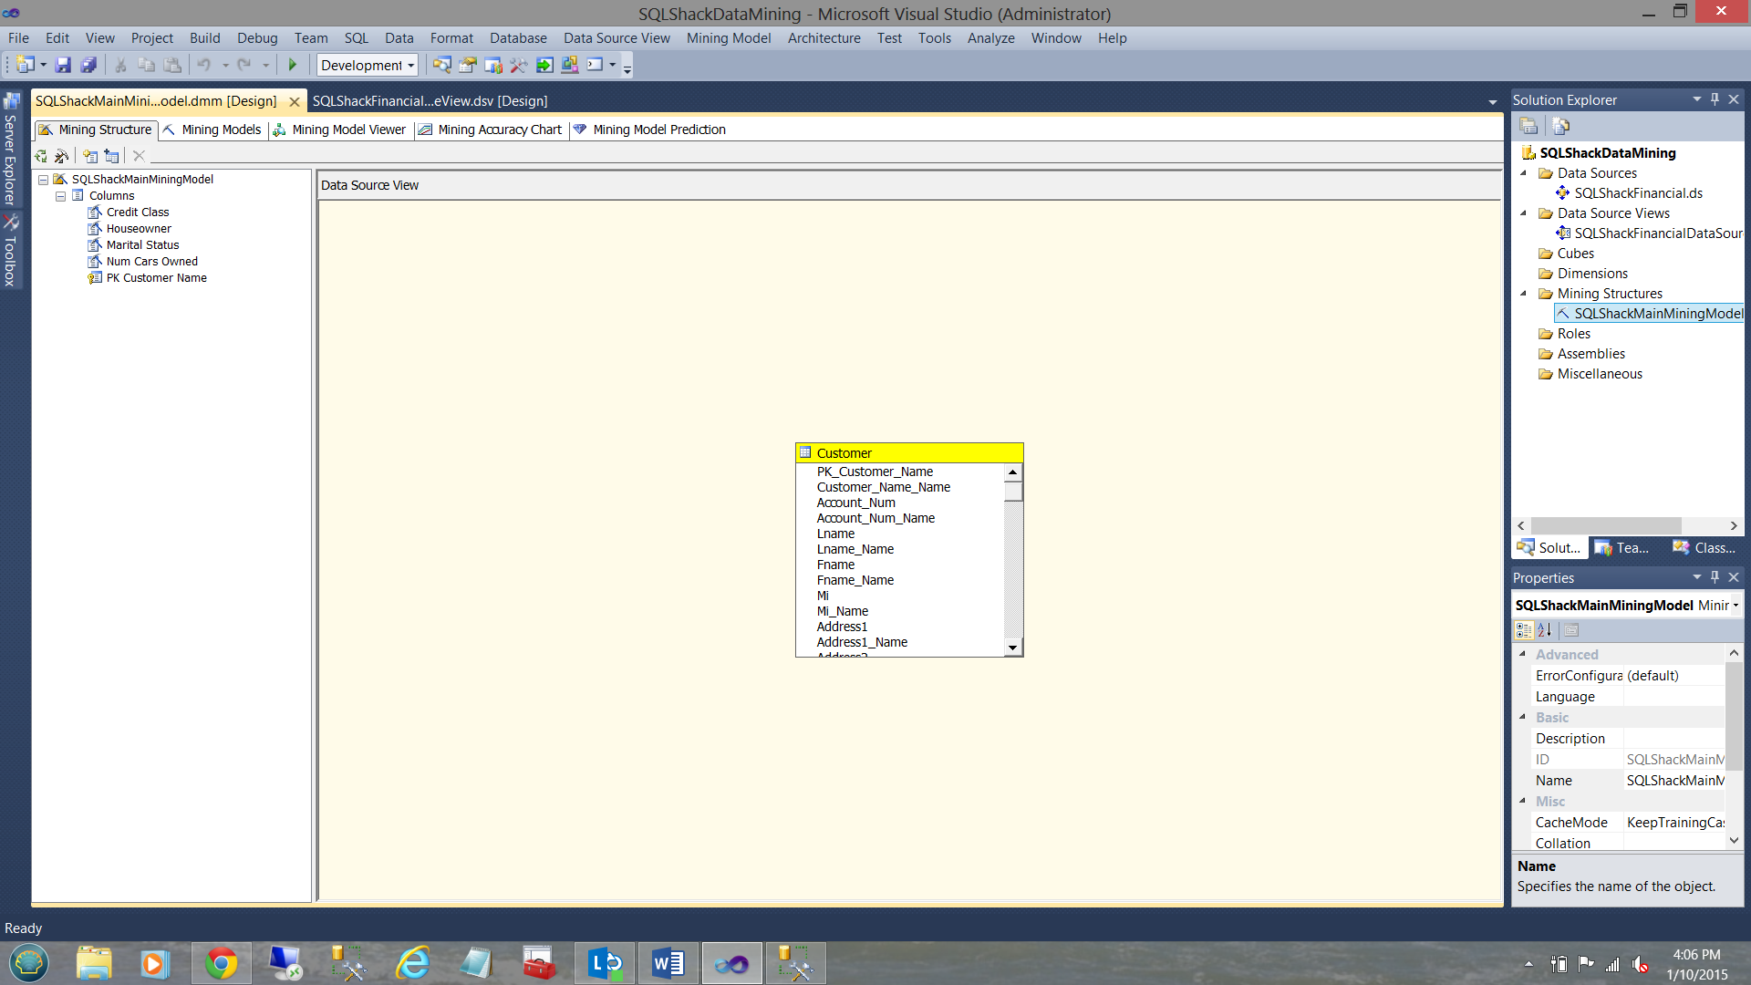This screenshot has width=1751, height=985.
Task: Toggle Categorized view in Properties panel
Action: [x=1524, y=630]
